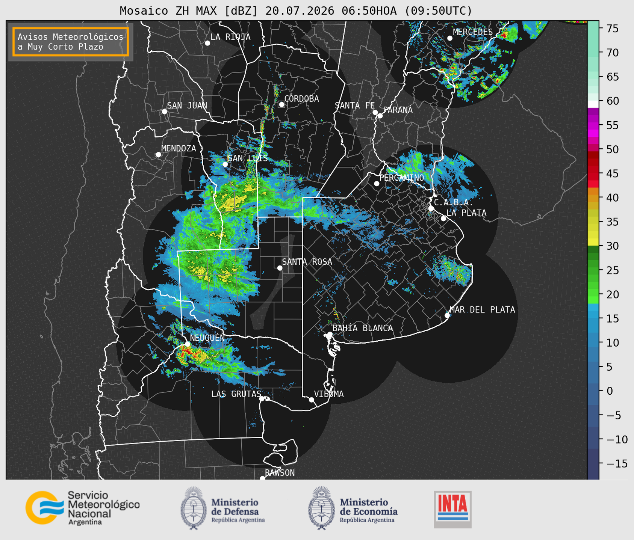Open Avisos Meteorológicos a Muy Corto Plazo

point(71,42)
